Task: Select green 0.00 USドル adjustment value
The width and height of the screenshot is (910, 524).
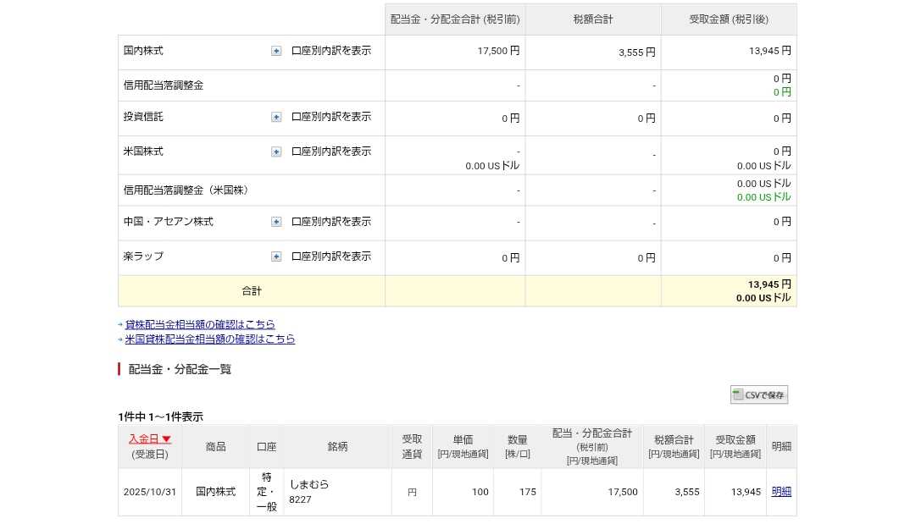Action: click(763, 197)
